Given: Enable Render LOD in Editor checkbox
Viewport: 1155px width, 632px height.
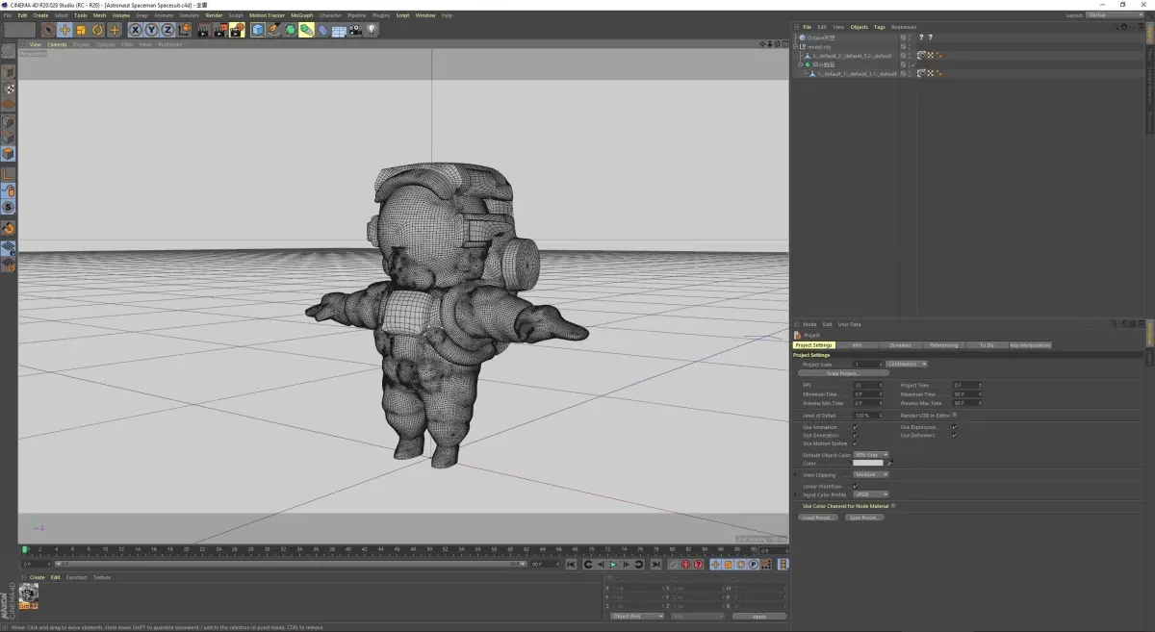Looking at the screenshot, I should coord(955,416).
